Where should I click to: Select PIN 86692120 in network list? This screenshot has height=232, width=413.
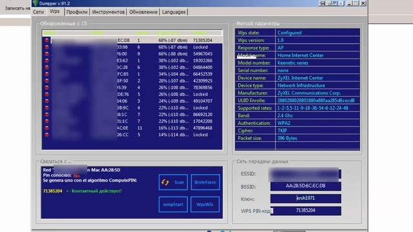coord(203,115)
